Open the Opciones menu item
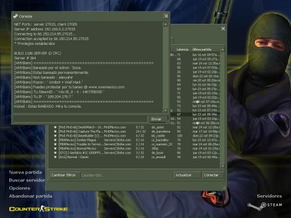 [x=19, y=188]
